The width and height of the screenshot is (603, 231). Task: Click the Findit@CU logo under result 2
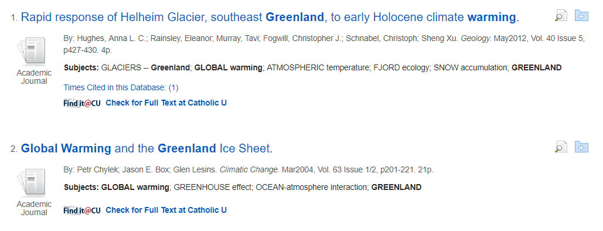pos(82,210)
